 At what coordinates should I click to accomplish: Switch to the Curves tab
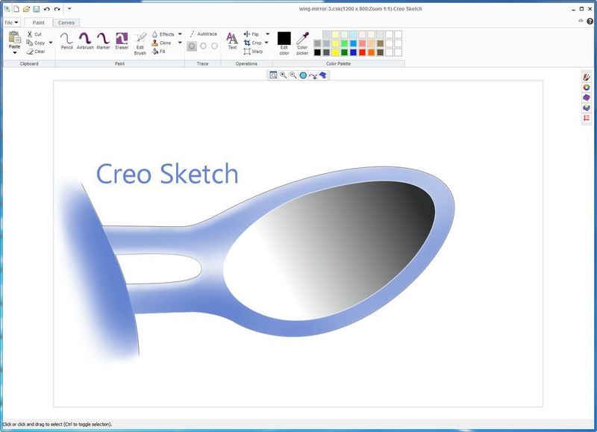(x=66, y=23)
